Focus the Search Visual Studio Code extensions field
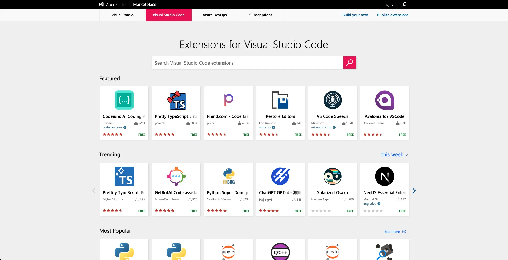This screenshot has width=508, height=260. tap(247, 63)
